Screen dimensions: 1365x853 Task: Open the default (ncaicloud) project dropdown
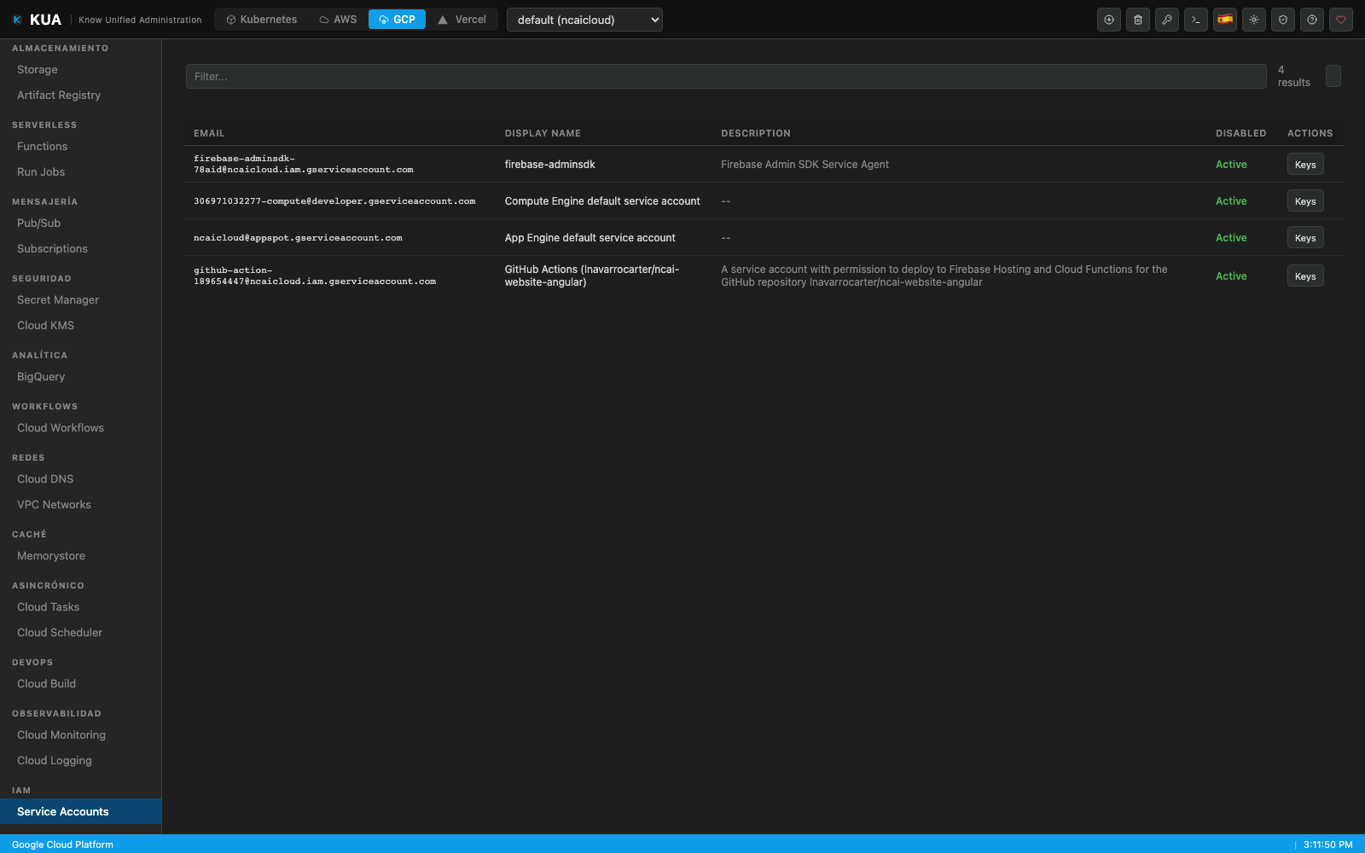[584, 20]
